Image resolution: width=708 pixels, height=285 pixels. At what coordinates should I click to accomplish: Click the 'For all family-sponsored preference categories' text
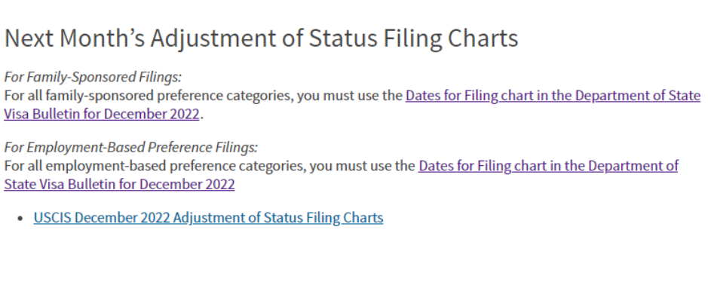point(149,96)
